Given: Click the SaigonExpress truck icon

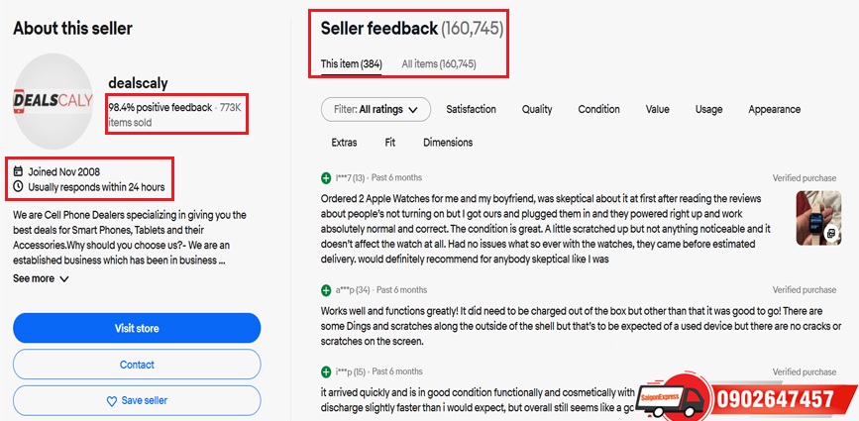Looking at the screenshot, I should click(x=677, y=396).
